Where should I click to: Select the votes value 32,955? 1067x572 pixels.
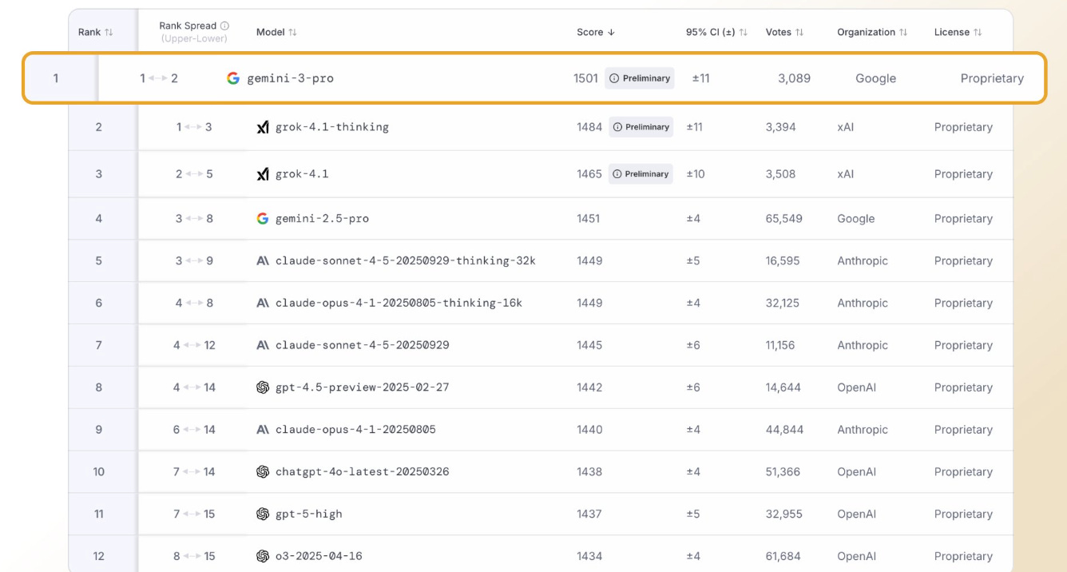coord(784,514)
